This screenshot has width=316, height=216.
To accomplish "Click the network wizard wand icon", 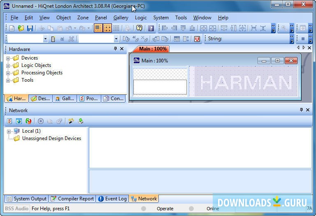I will pyautogui.click(x=71, y=121).
